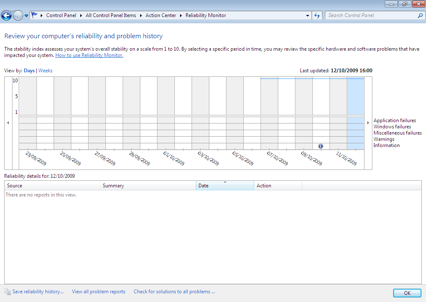Open the address bar history dropdown
426x302 pixels.
tap(308, 15)
